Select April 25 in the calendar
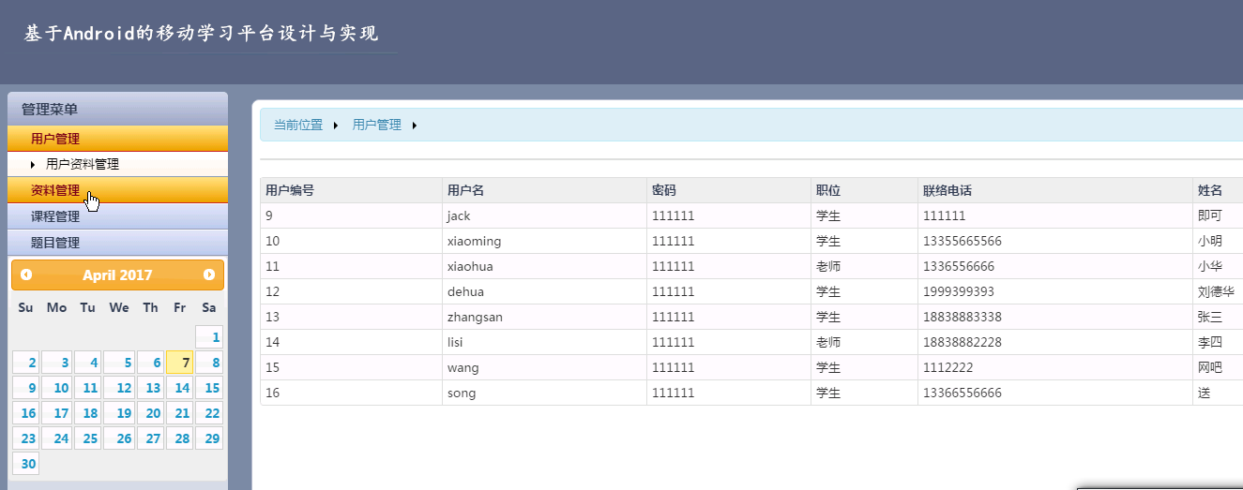The height and width of the screenshot is (490, 1243). [x=87, y=438]
